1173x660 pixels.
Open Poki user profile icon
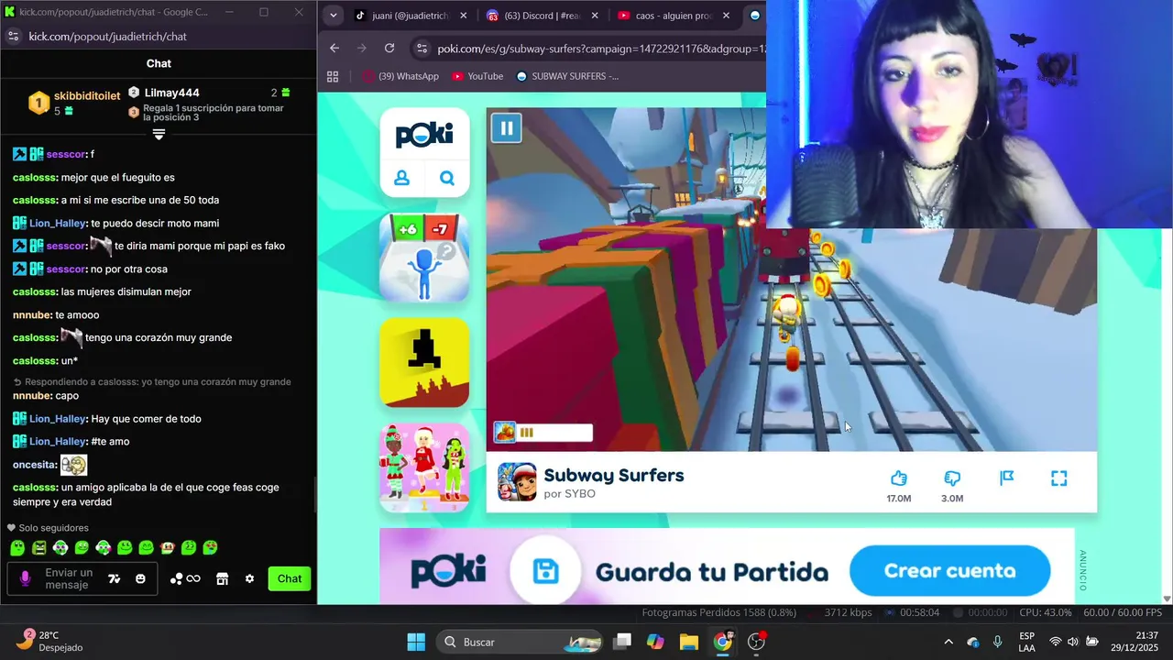[x=401, y=178]
